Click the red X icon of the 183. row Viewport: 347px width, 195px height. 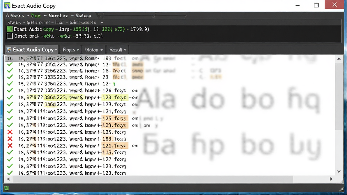(10, 139)
